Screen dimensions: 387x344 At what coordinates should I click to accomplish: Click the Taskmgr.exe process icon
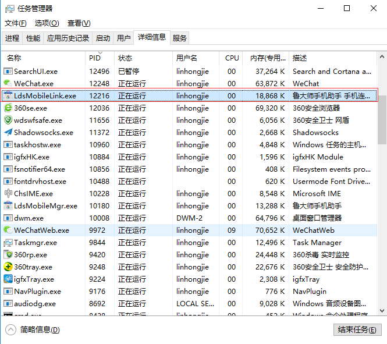(8, 243)
